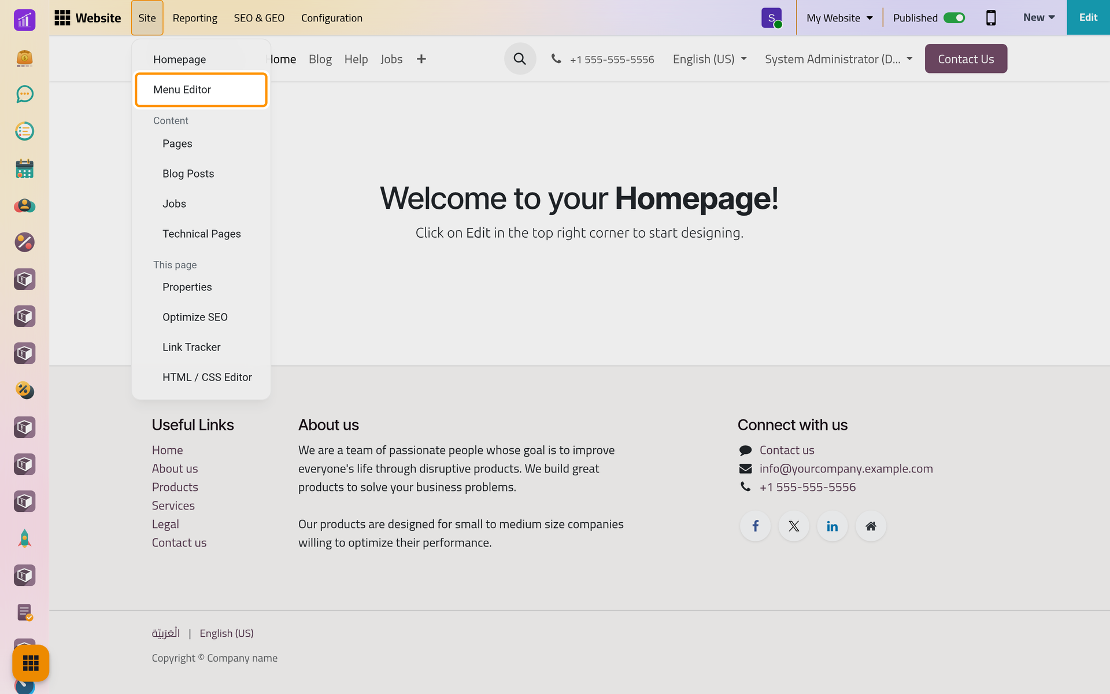Open the rocket app icon in sidebar
Screen dimensions: 1110x694
click(24, 538)
